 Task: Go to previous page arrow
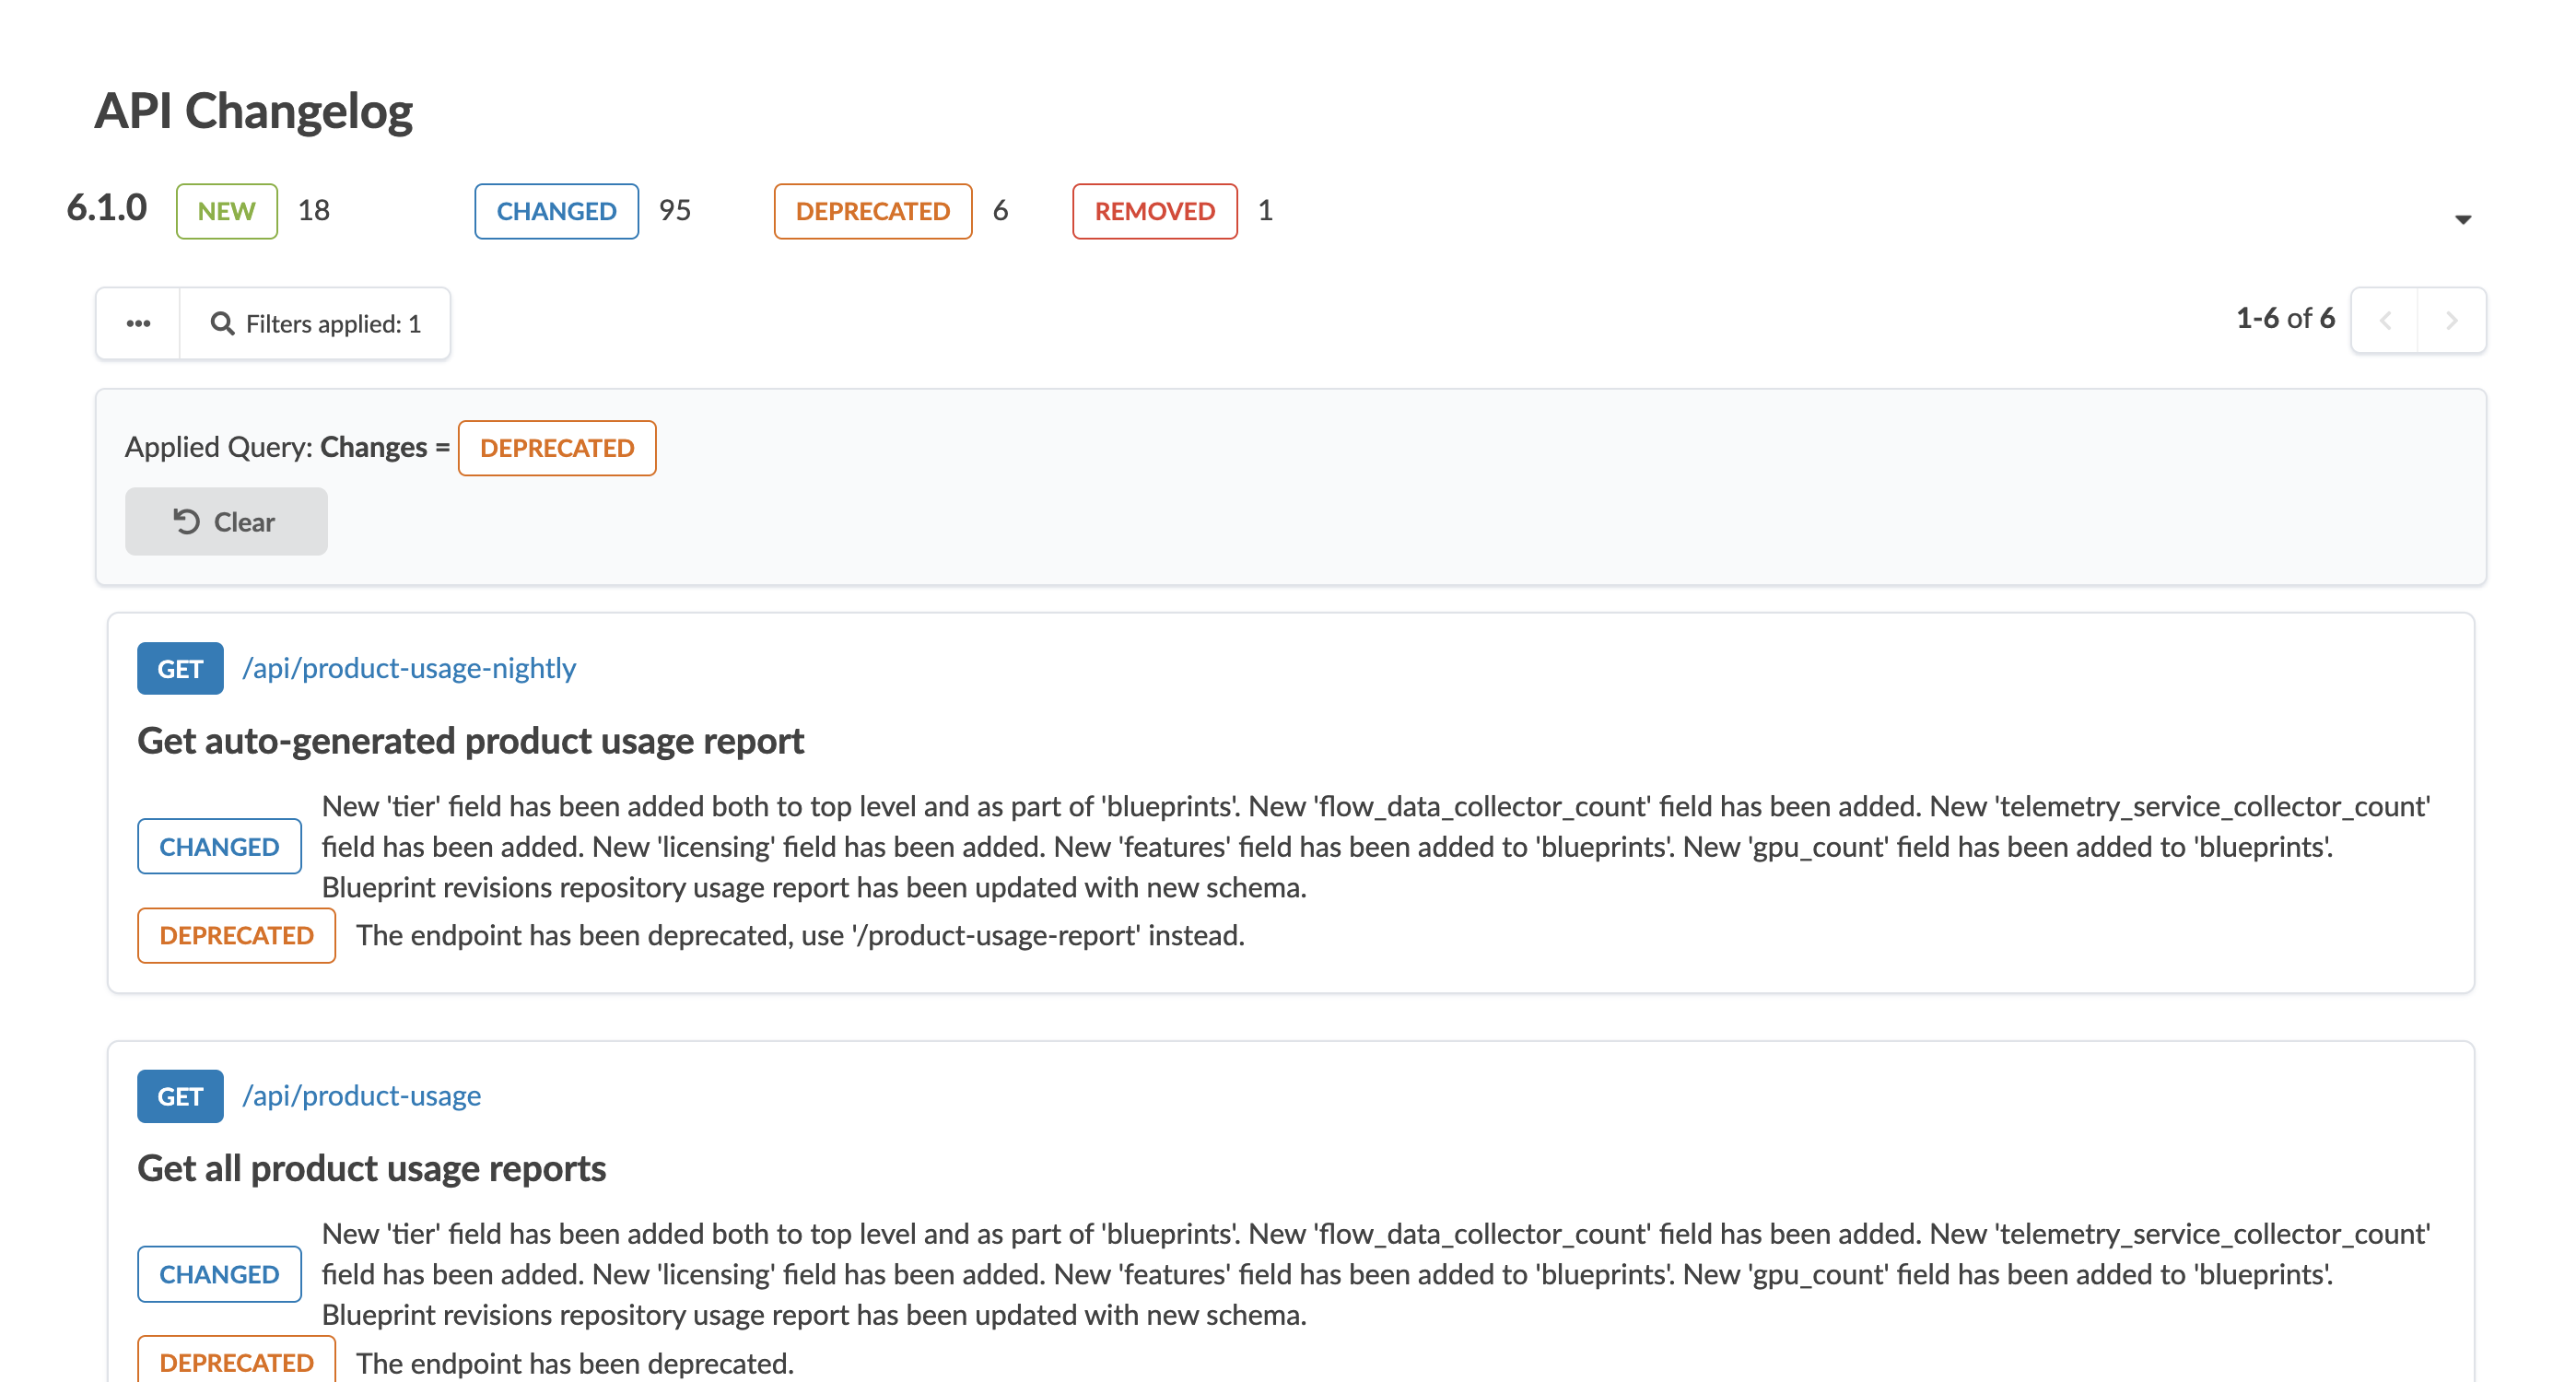pos(2385,320)
